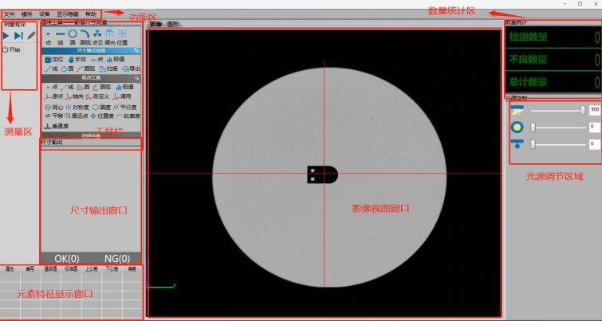Select the 圆 circle tool in top toolbar
The image size is (602, 321).
point(72,36)
